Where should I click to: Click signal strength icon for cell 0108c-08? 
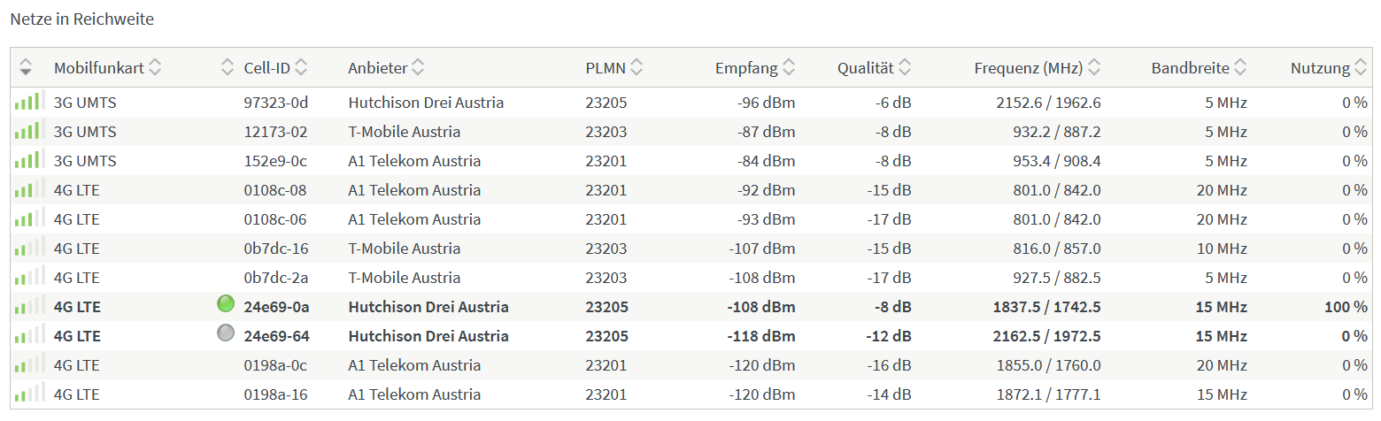28,189
